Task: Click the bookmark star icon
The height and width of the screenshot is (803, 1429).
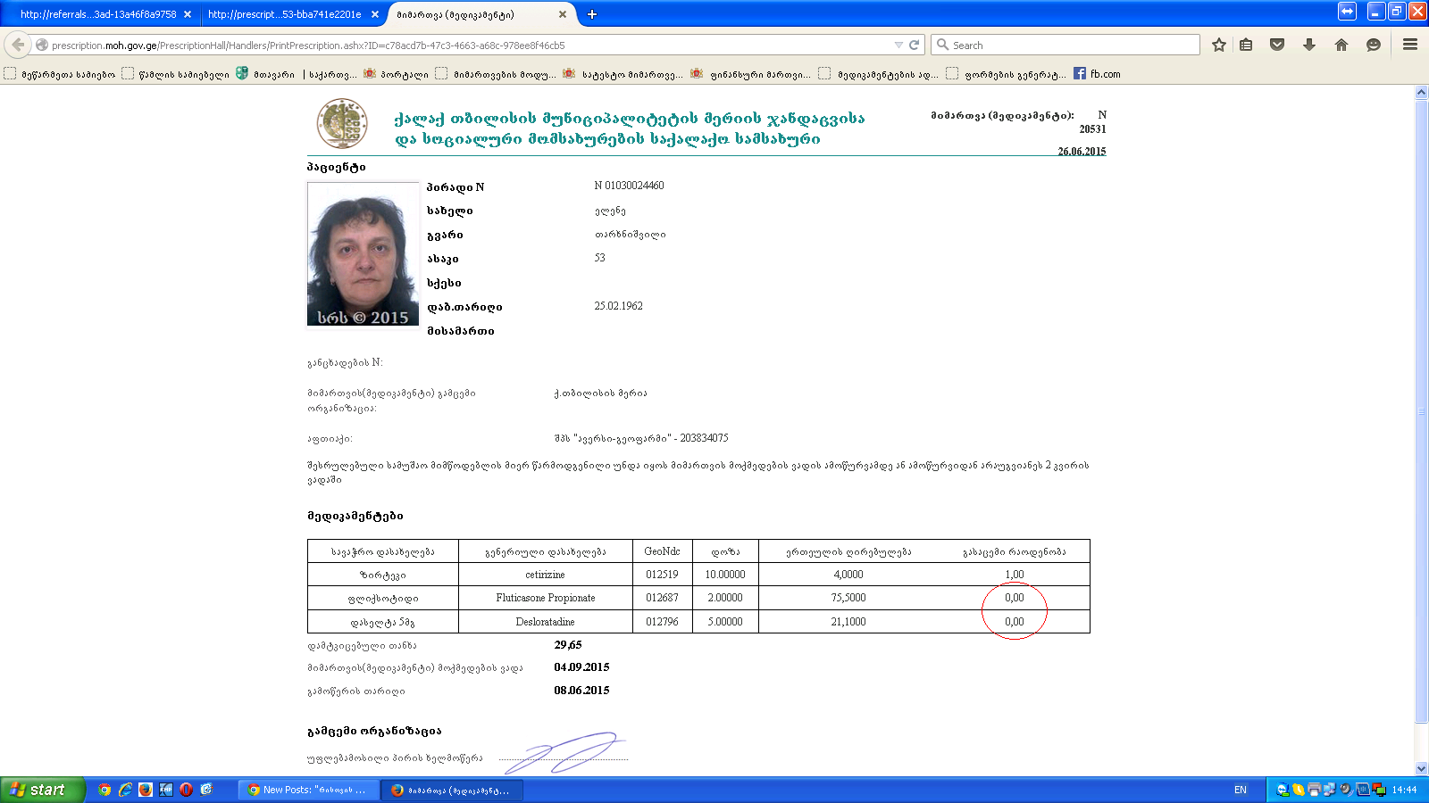Action: click(1218, 45)
